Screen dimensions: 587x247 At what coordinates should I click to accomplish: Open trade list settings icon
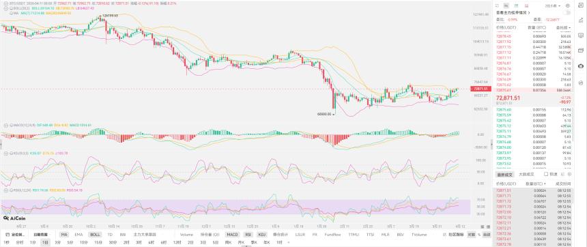click(x=569, y=174)
